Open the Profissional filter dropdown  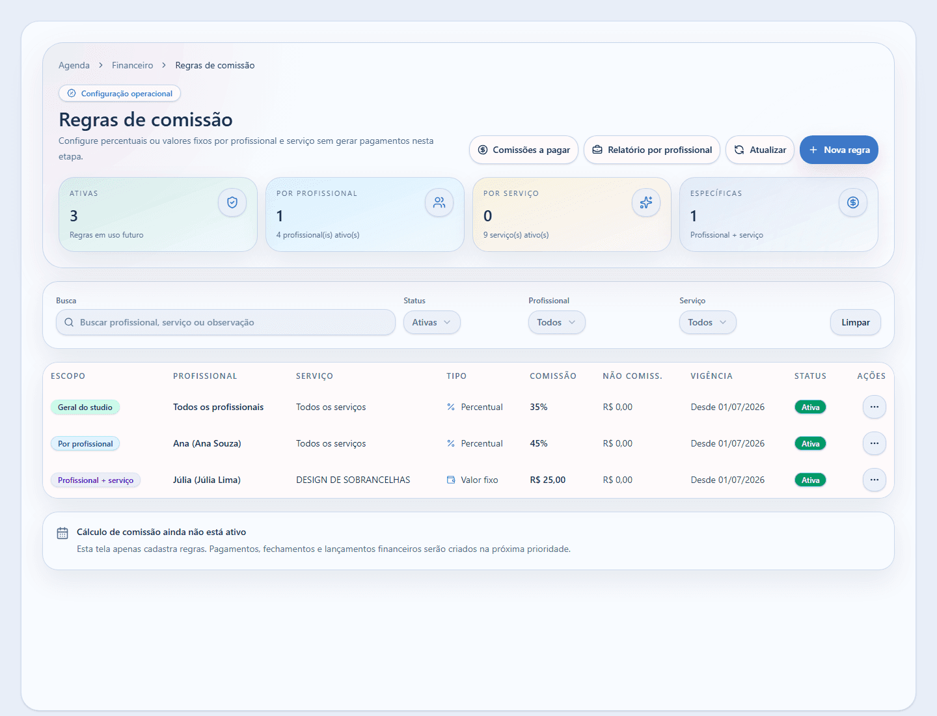click(x=557, y=322)
